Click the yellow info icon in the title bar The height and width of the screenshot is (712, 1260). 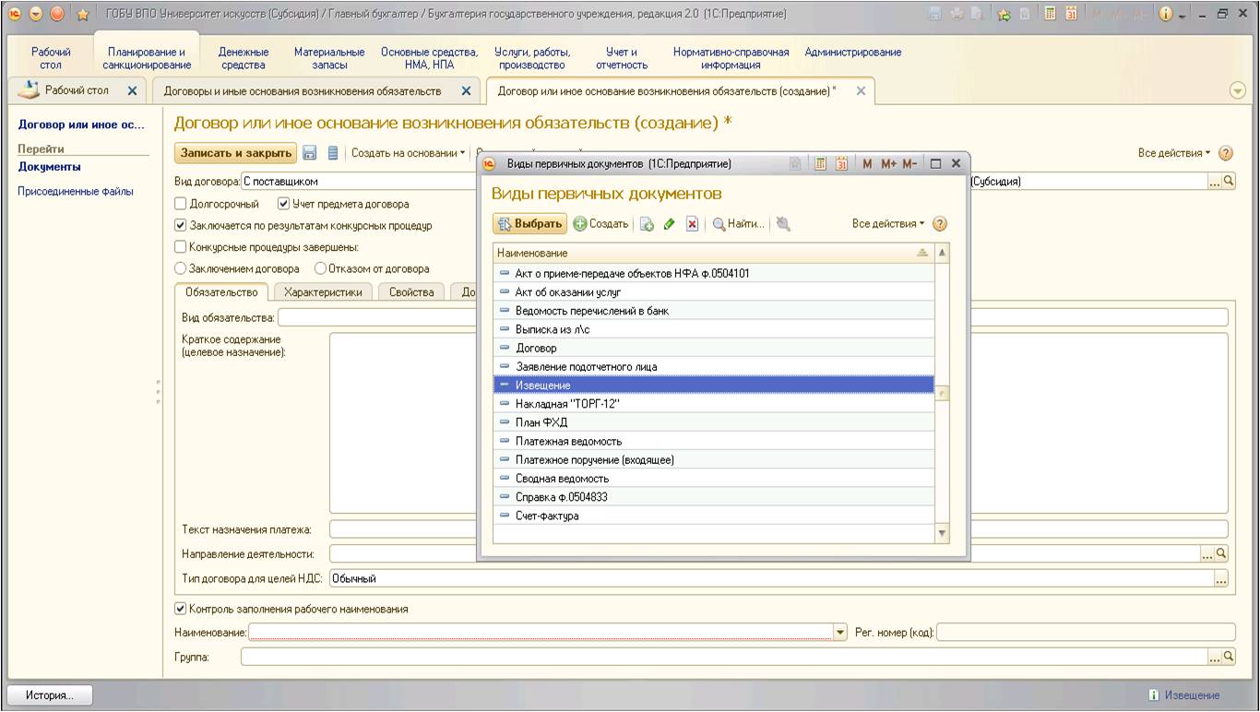(x=1165, y=14)
